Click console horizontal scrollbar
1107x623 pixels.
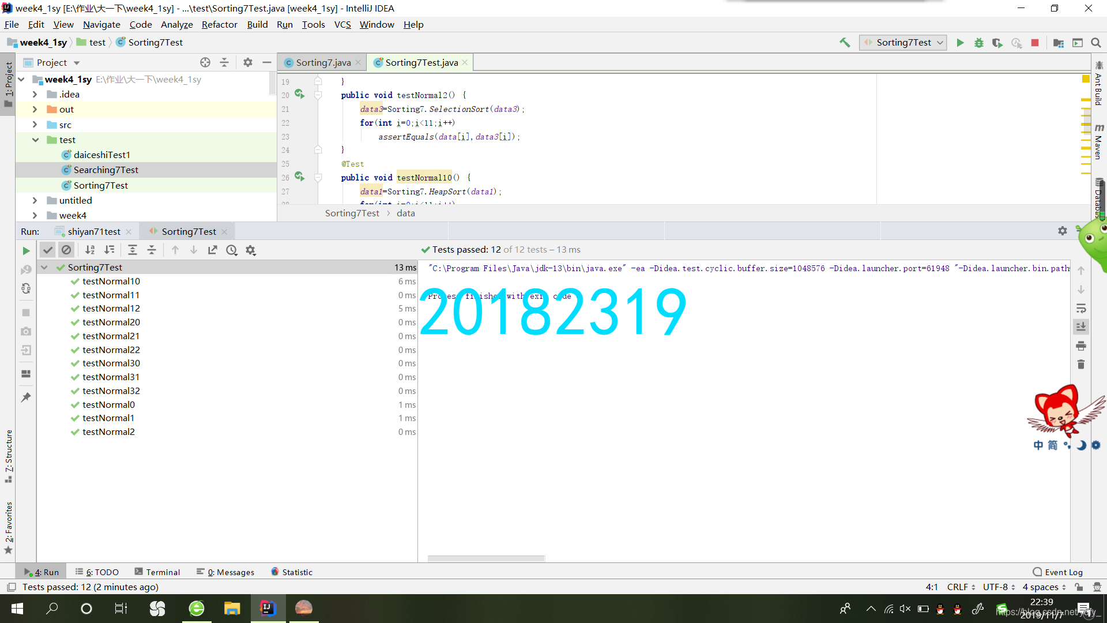(x=486, y=558)
